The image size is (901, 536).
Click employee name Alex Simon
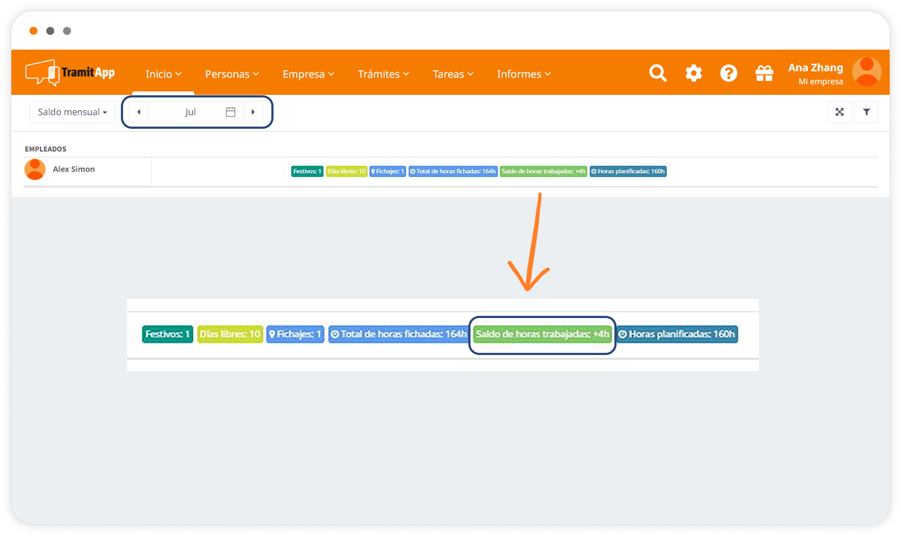[73, 169]
